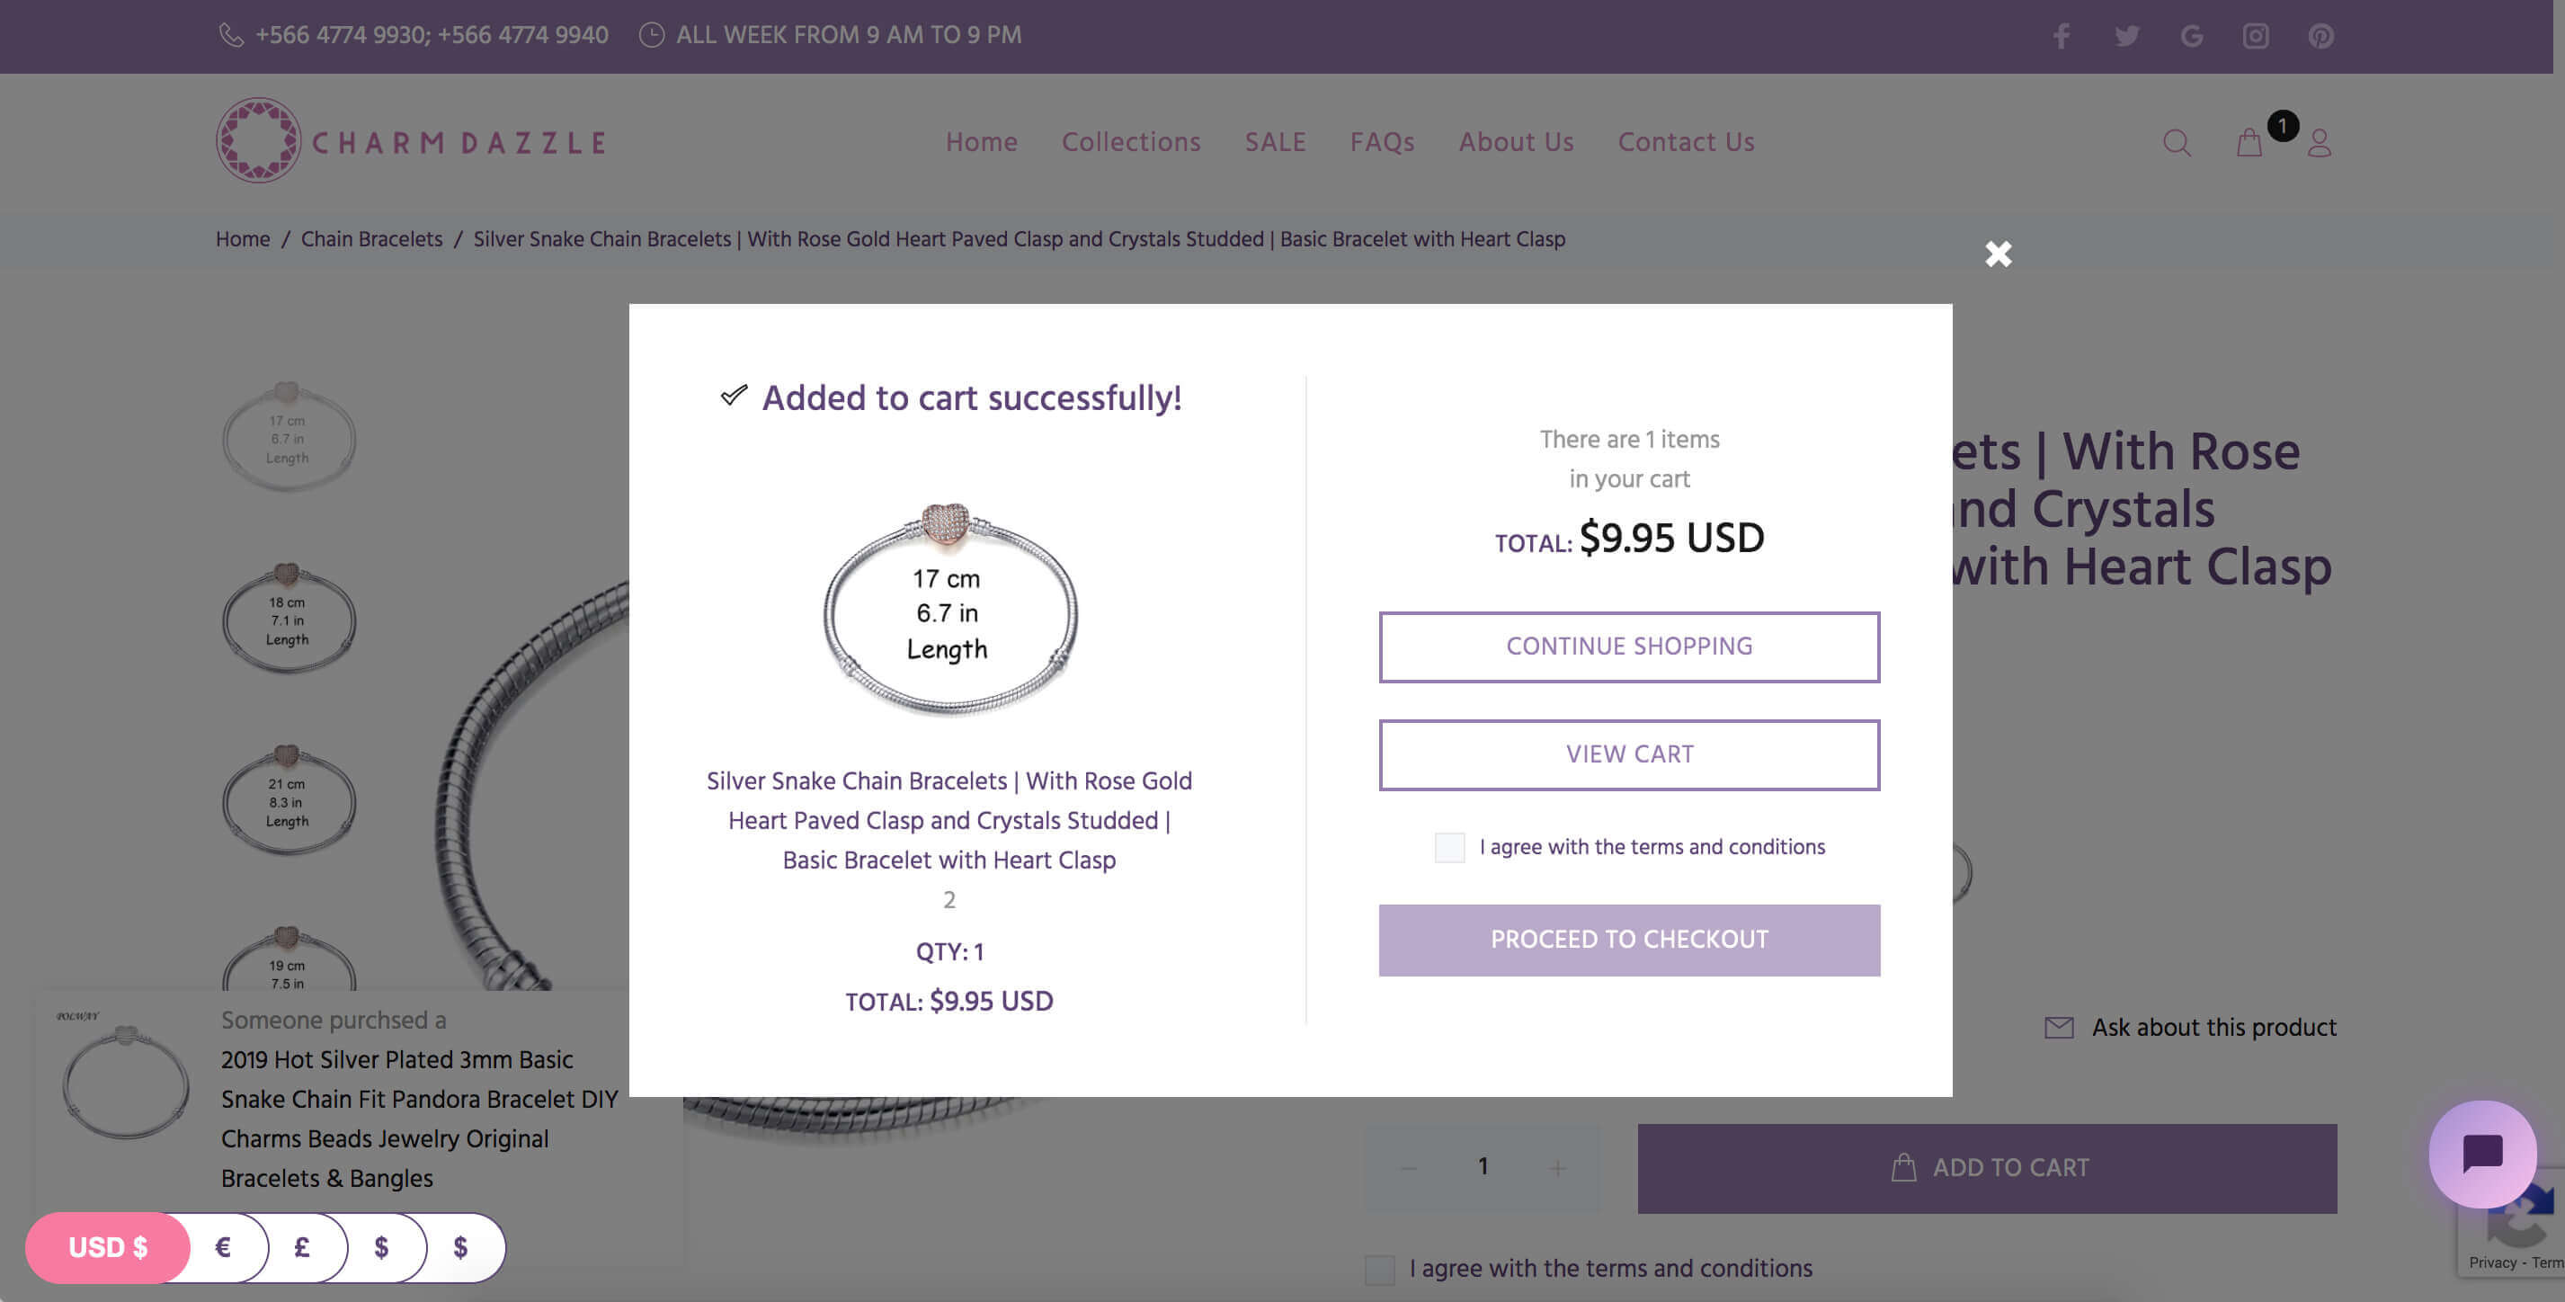This screenshot has height=1302, width=2565.
Task: Select the 18 cm bracelet thumbnail
Action: [288, 620]
